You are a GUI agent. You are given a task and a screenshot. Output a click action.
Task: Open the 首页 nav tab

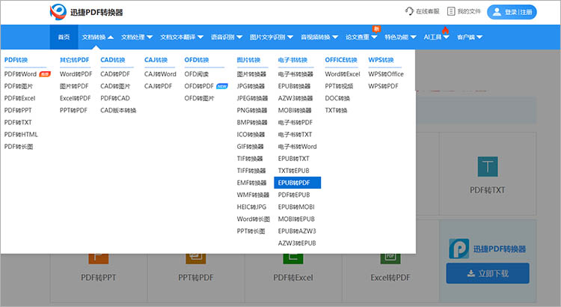coord(64,37)
